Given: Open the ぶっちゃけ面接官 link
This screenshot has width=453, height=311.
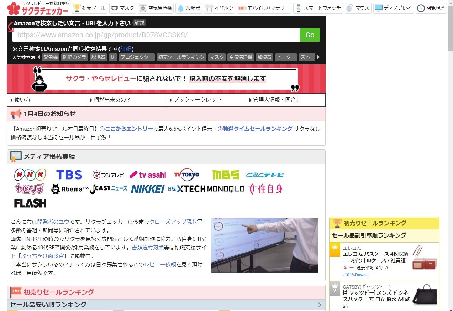Looking at the screenshot, I should coord(42,256).
